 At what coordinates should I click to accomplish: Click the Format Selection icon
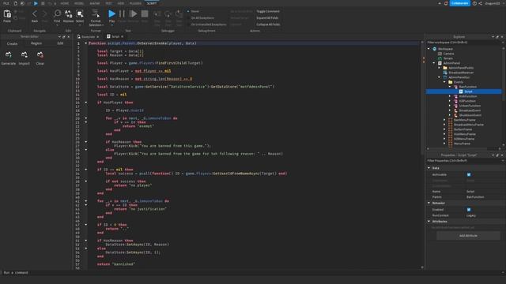tap(96, 13)
